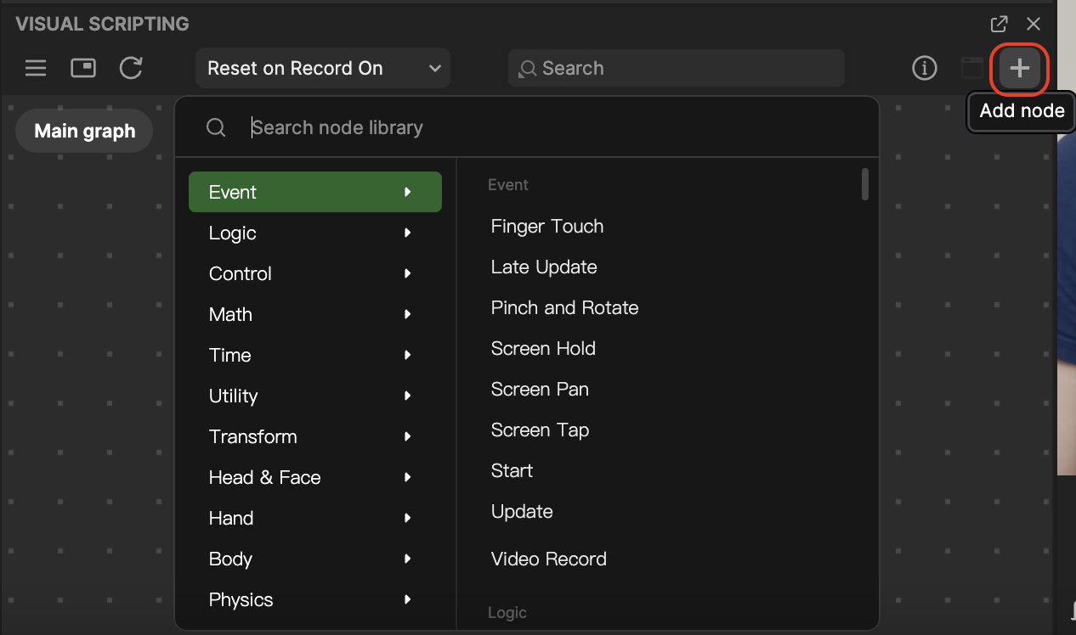1076x635 pixels.
Task: Close the Visual Scripting panel
Action: pyautogui.click(x=1034, y=24)
